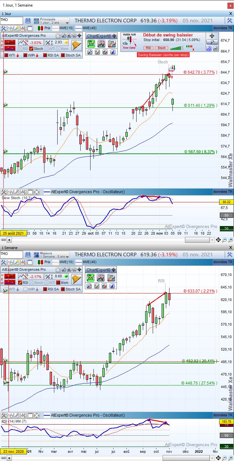Click the move handle beside ChartExpert title in 1 Jour chart
Image resolution: width=234 pixels, height=461 pixels.
click(114, 36)
